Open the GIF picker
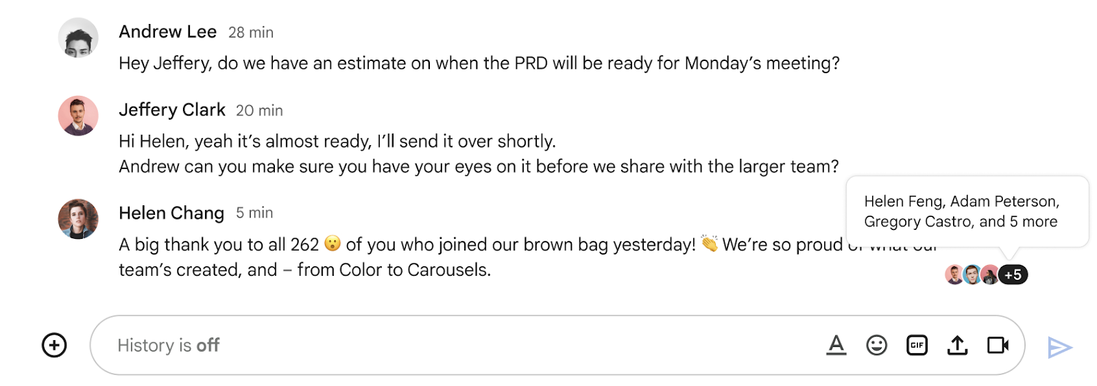1097x386 pixels. pyautogui.click(x=917, y=345)
